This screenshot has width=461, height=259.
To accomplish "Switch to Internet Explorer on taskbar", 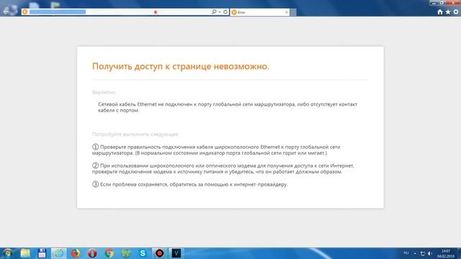I will 59,253.
